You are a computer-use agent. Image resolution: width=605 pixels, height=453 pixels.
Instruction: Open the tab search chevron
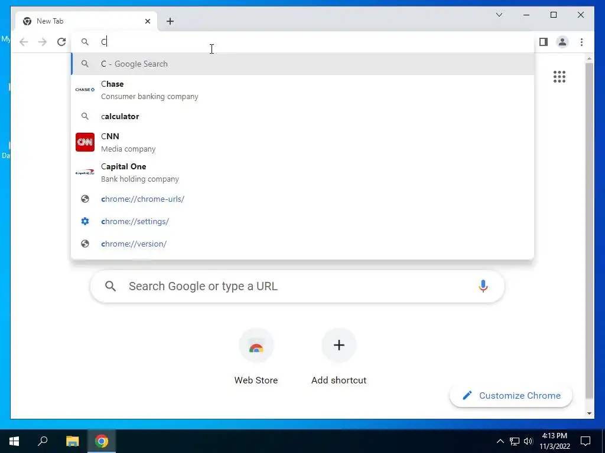[499, 15]
